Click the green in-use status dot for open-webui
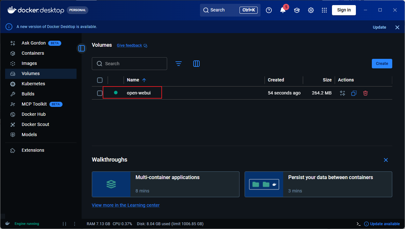The image size is (405, 229). (x=116, y=93)
